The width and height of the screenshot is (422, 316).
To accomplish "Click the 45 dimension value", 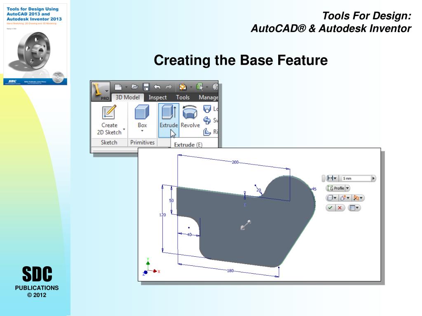I will [314, 189].
